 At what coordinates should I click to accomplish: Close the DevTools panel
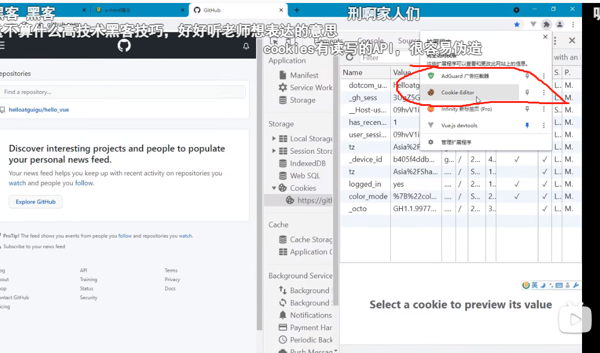572,41
